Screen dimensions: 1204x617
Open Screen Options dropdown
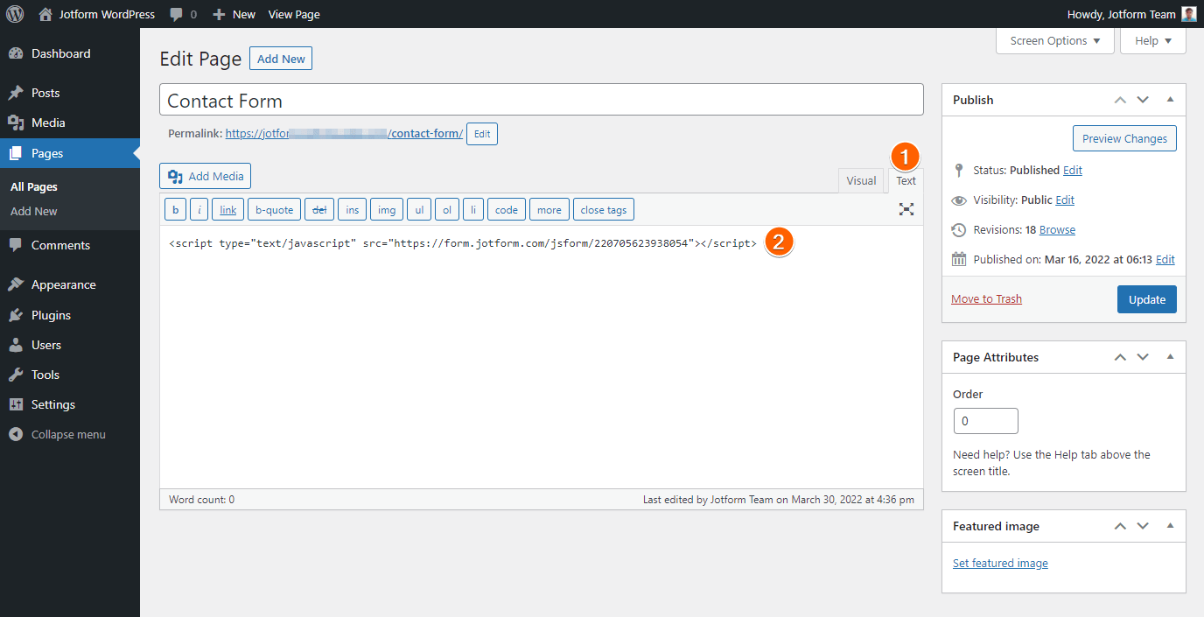(x=1055, y=41)
